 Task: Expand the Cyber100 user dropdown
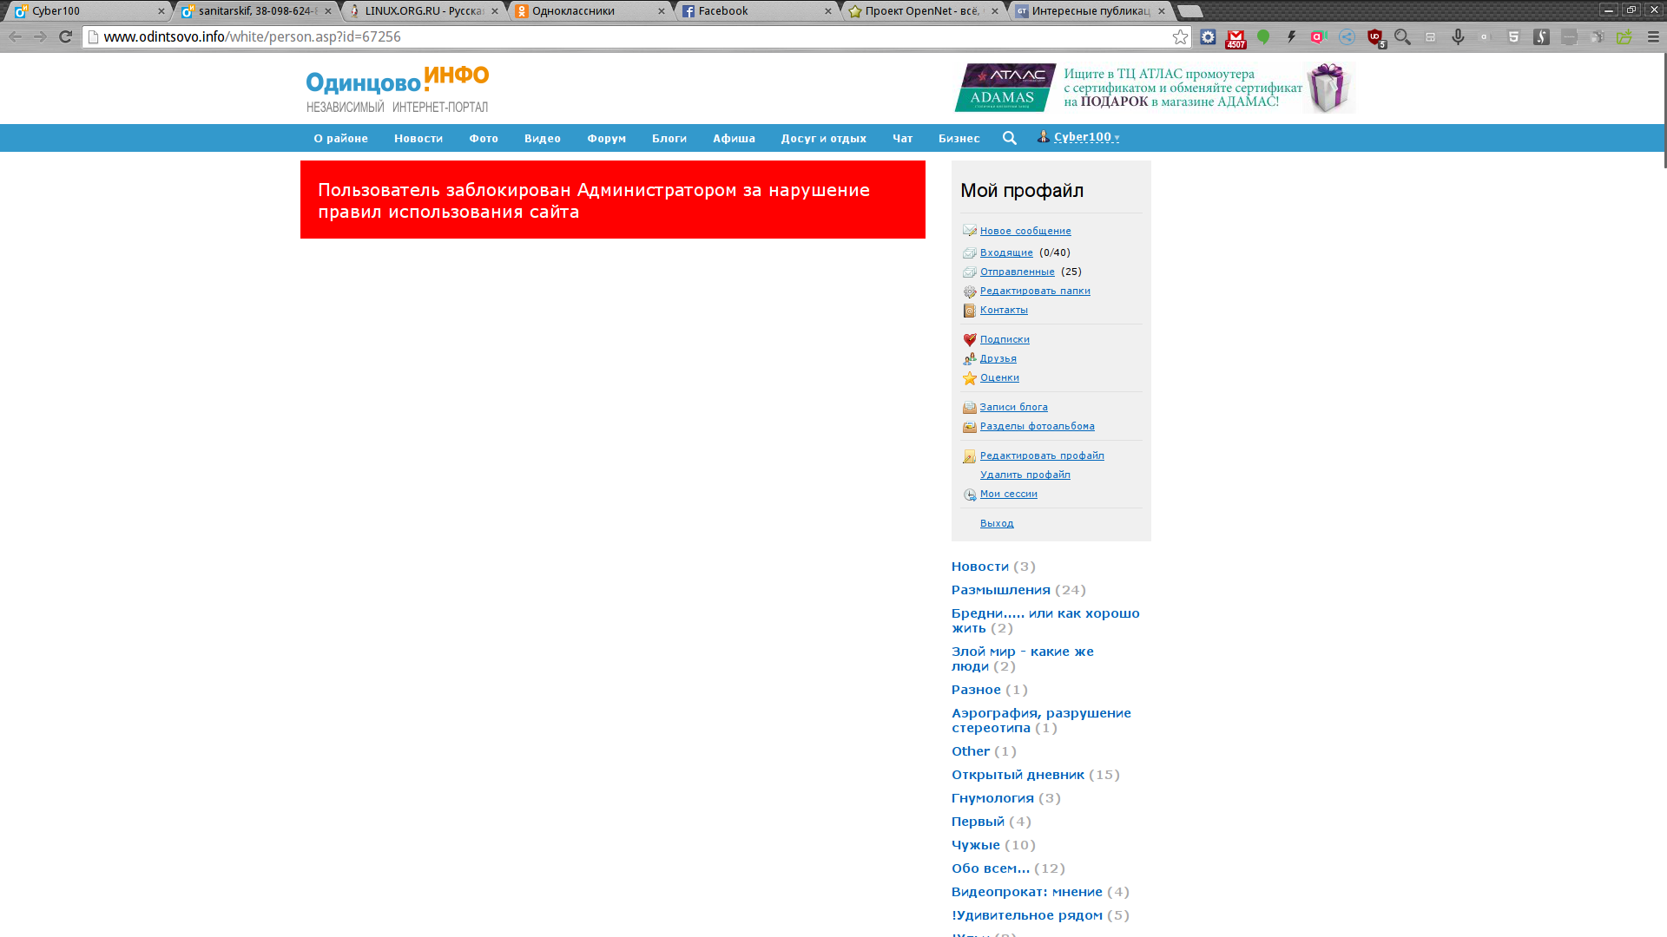[x=1085, y=137]
